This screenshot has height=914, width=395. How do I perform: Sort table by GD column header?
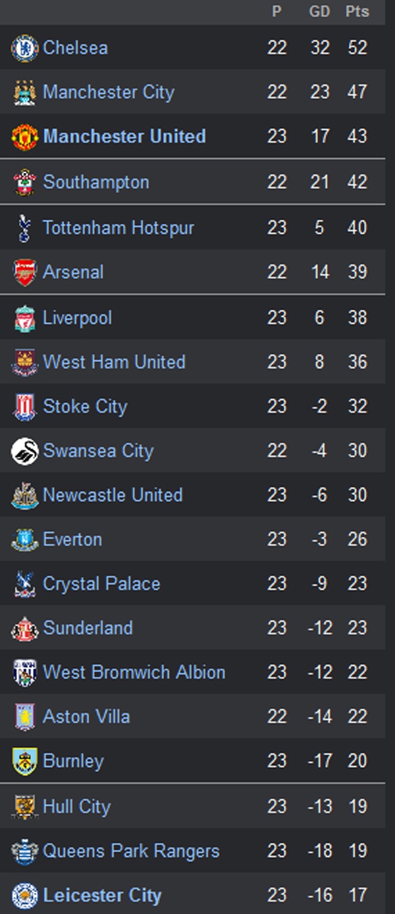tap(319, 11)
